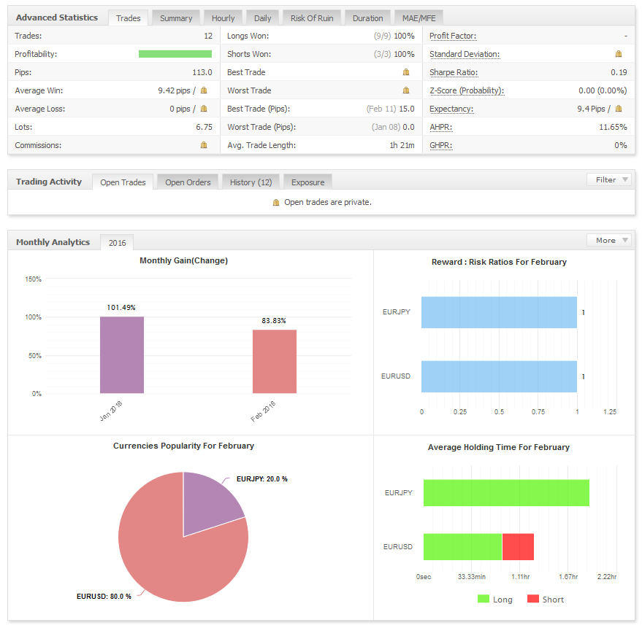This screenshot has height=628, width=642.
Task: Click the Jan 2016 monthly gain bar
Action: tap(122, 354)
